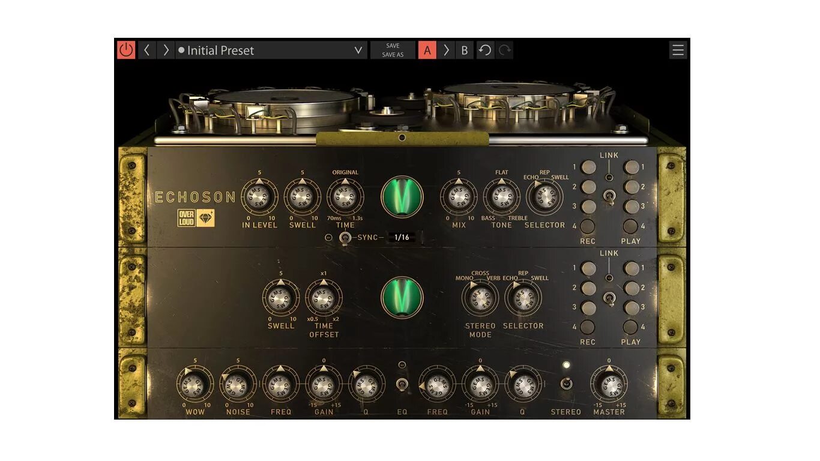The image size is (820, 461).
Task: Toggle the STEREO switch
Action: [x=566, y=384]
